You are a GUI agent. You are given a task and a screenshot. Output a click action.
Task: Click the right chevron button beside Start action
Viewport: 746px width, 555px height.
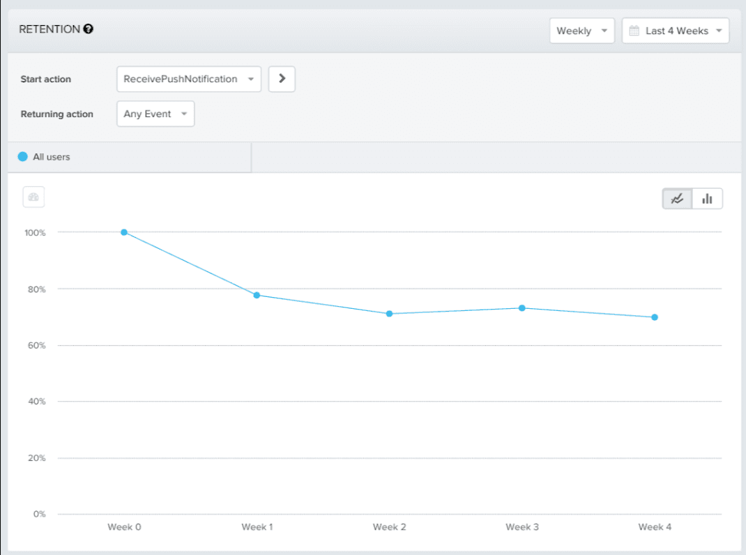[x=282, y=79]
